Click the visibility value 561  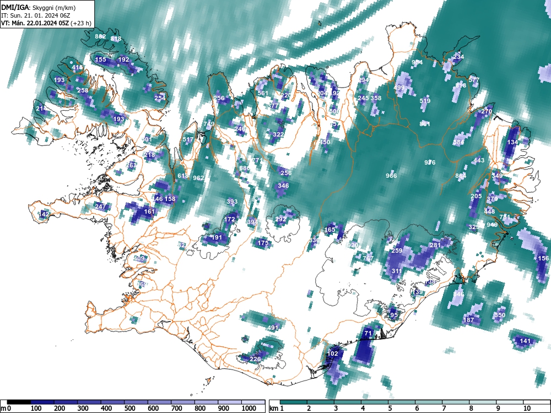point(263,94)
